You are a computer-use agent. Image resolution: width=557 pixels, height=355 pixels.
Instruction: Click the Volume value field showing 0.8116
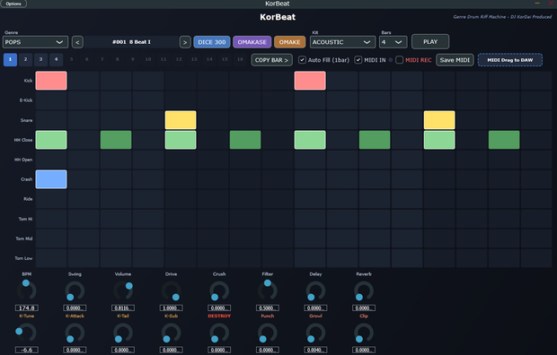123,307
